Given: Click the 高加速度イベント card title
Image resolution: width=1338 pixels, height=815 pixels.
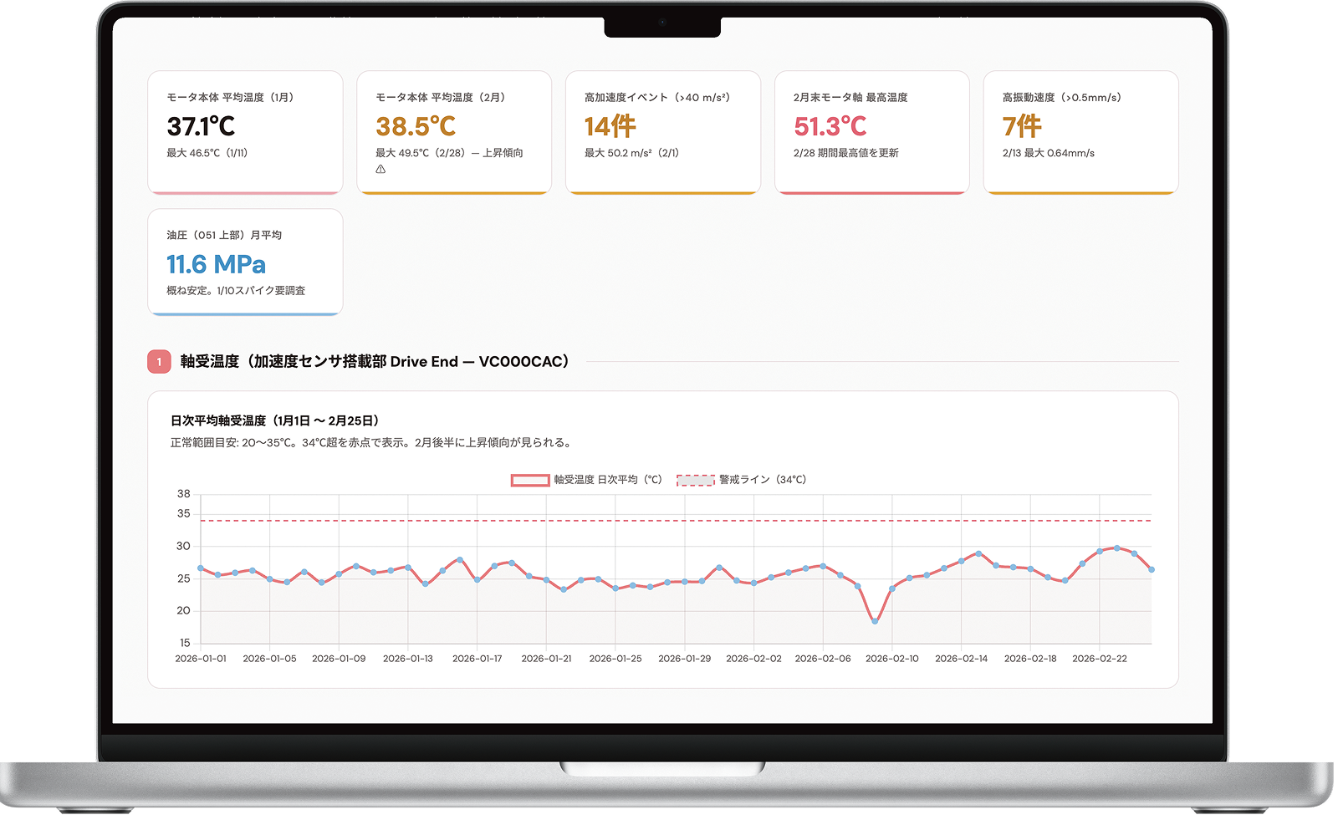Looking at the screenshot, I should [x=657, y=98].
